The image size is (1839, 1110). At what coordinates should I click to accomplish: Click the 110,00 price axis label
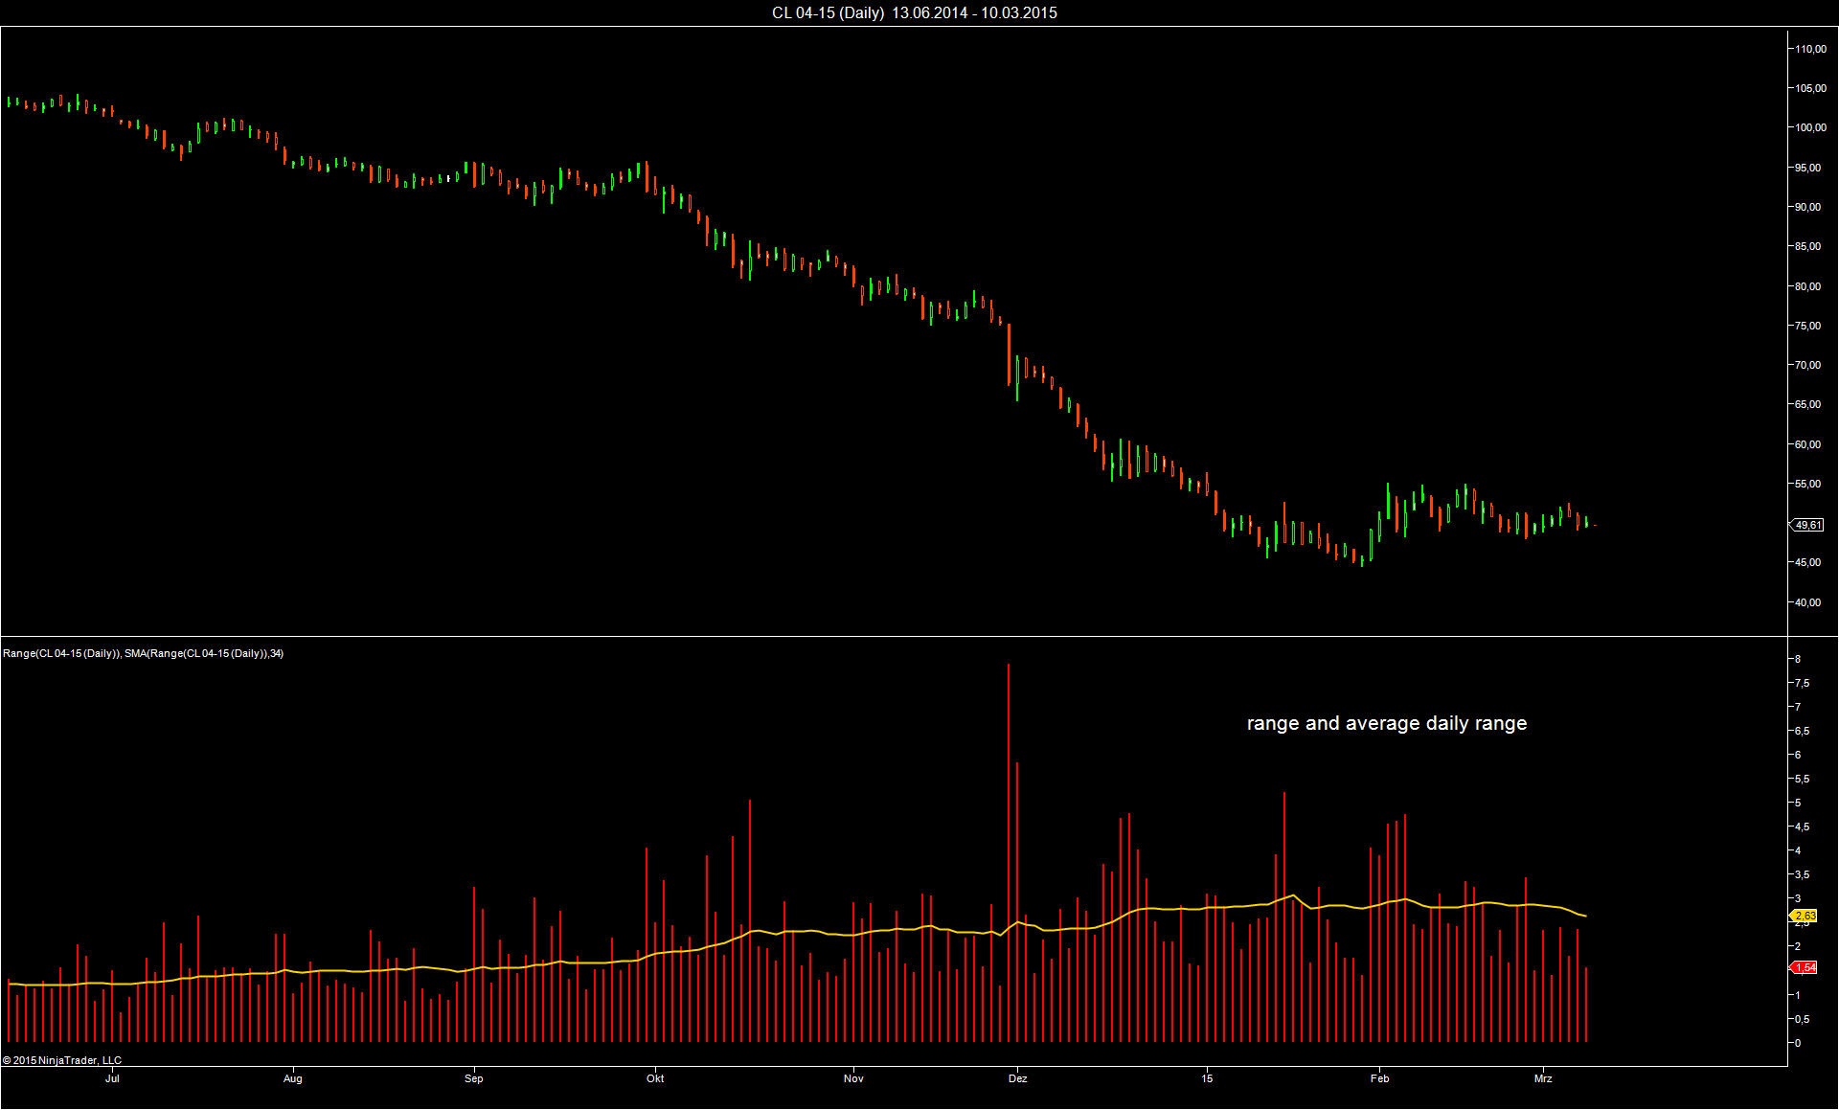[x=1810, y=49]
